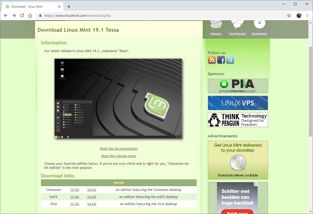Click the ad info triangle icon
313x214 pixels.
pos(256,184)
